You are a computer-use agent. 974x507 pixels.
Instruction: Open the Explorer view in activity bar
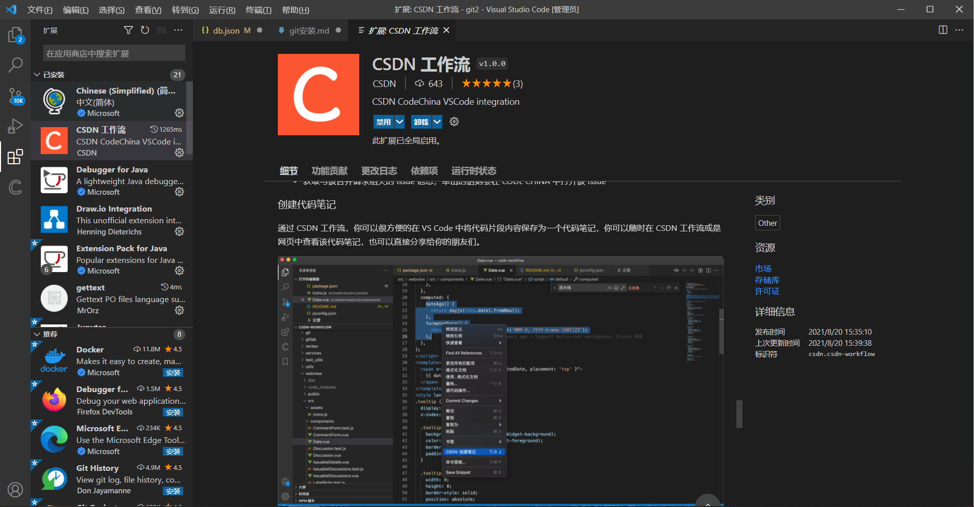[15, 35]
